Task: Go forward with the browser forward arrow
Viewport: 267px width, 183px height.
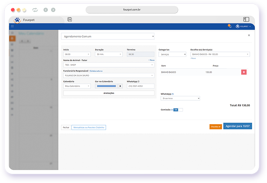Action: [53, 10]
